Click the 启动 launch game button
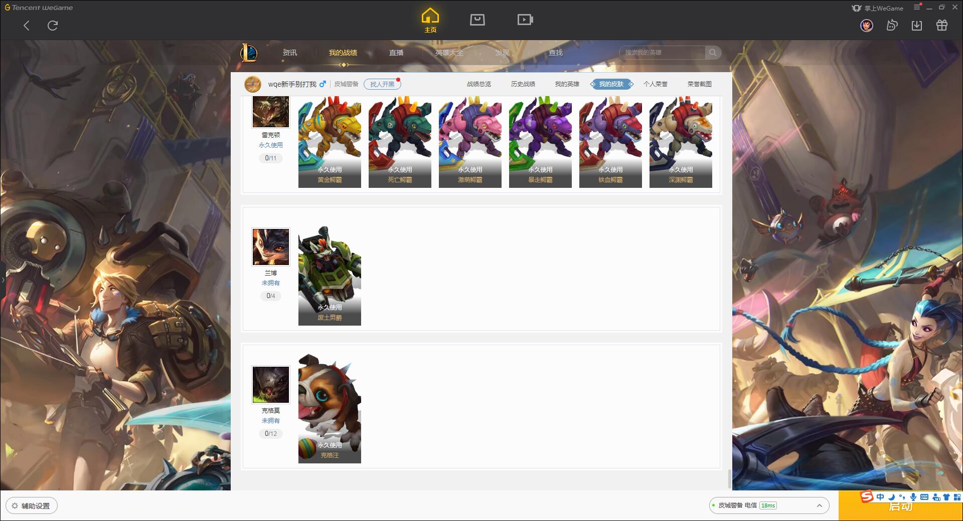This screenshot has height=521, width=963. tap(900, 506)
